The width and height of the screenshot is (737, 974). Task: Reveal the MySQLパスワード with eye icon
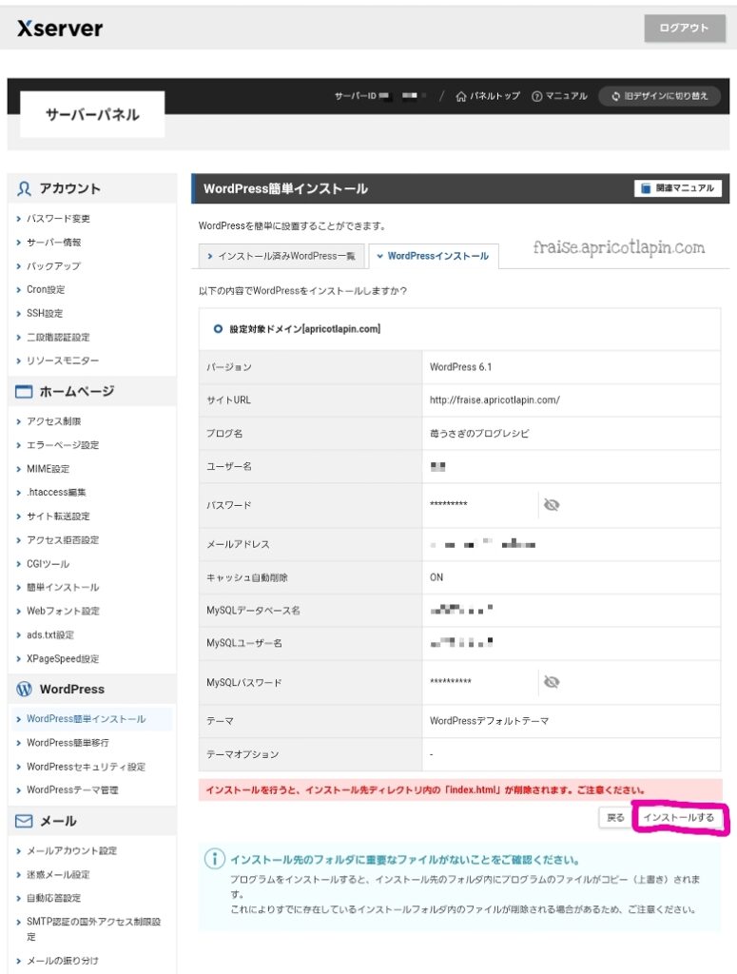tap(552, 681)
